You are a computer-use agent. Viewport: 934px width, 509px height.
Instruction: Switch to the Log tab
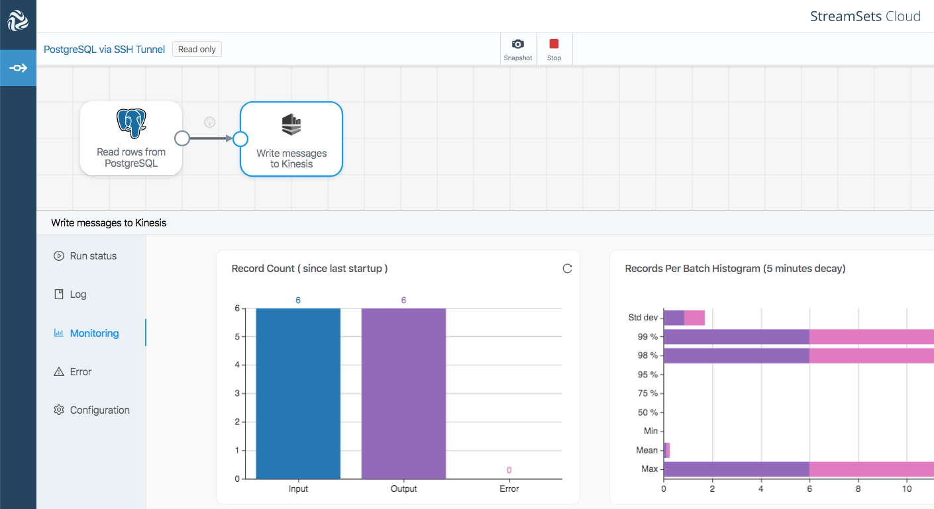pyautogui.click(x=91, y=294)
